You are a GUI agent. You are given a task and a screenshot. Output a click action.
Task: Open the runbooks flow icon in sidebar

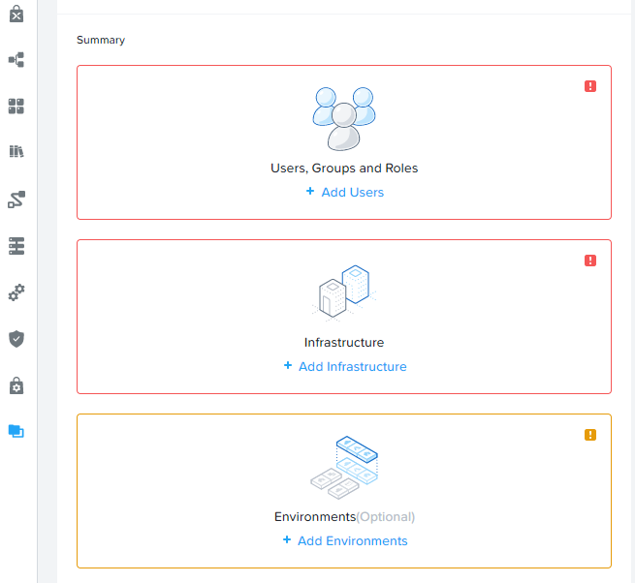coord(16,199)
